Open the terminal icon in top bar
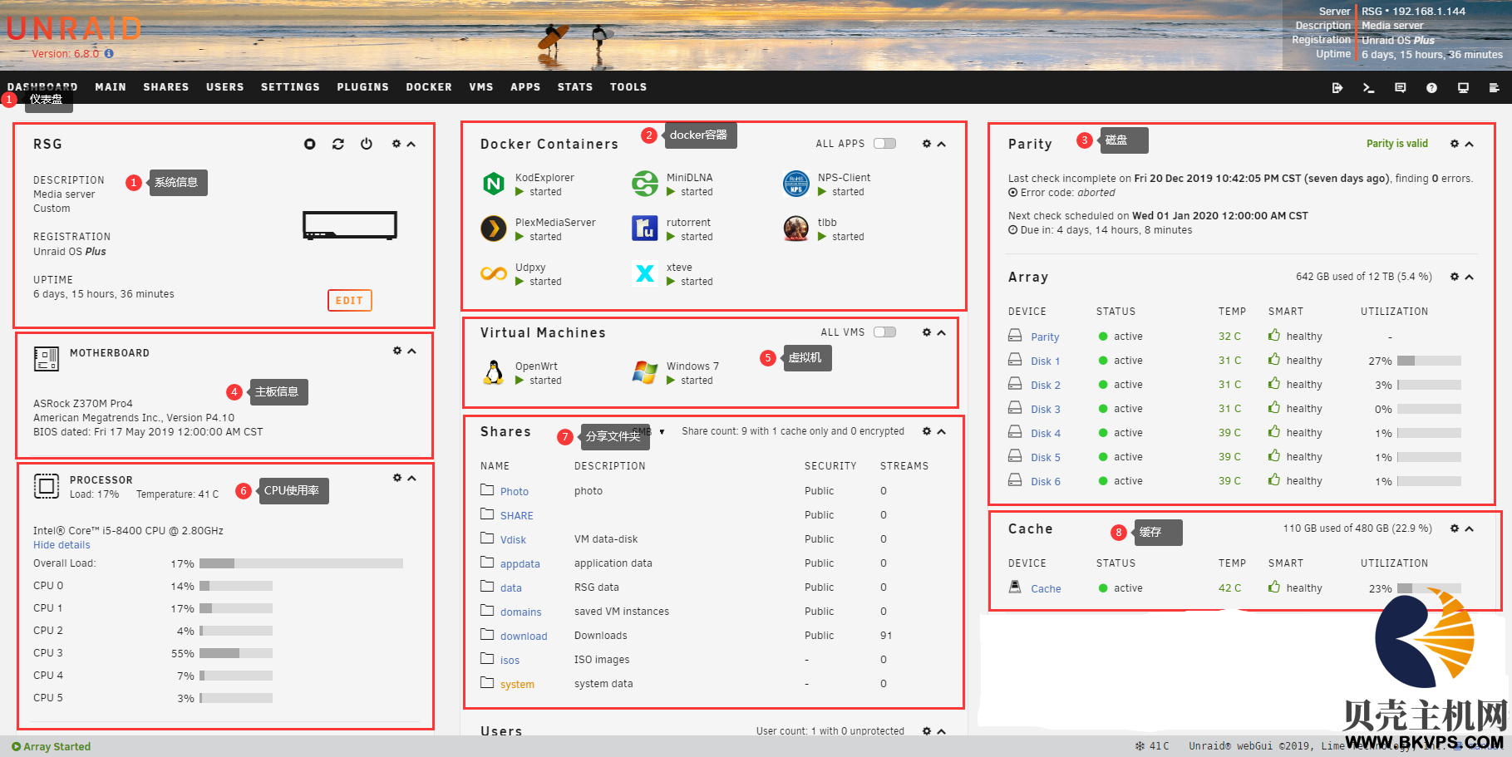Image resolution: width=1512 pixels, height=757 pixels. coord(1368,87)
